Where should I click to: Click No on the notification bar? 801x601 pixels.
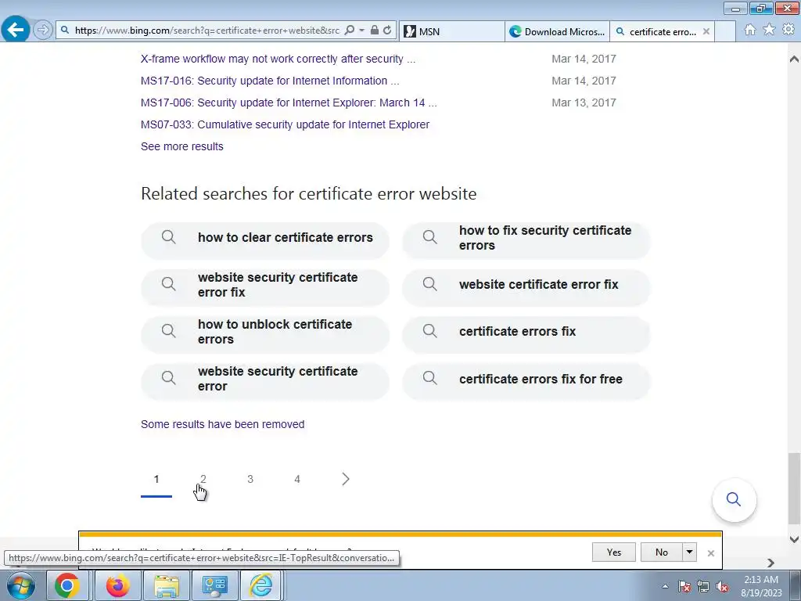(x=662, y=552)
